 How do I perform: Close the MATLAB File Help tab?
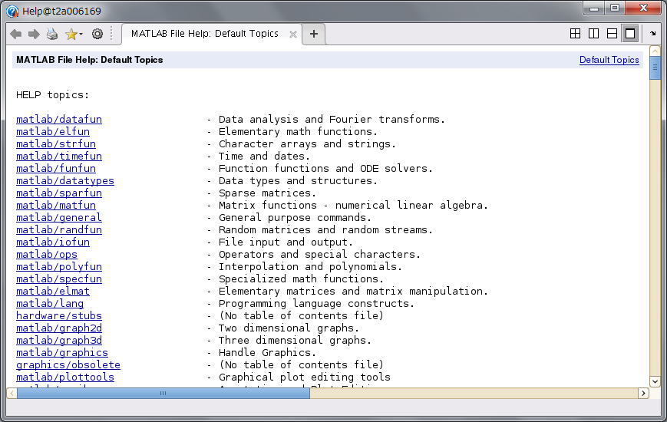(x=292, y=35)
